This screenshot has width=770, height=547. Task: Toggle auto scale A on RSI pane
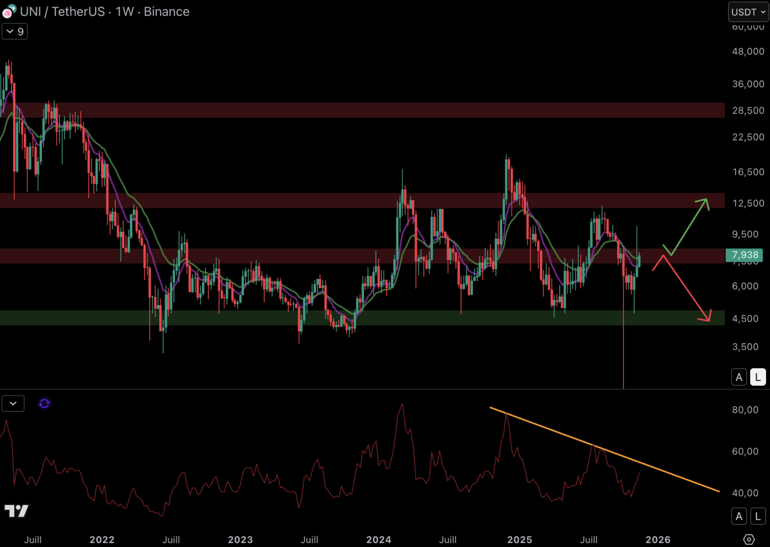pos(739,516)
